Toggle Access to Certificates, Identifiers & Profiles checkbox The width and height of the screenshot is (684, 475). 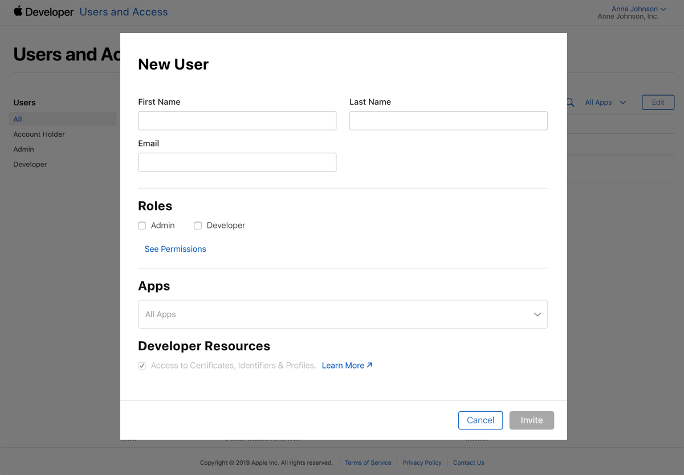142,366
